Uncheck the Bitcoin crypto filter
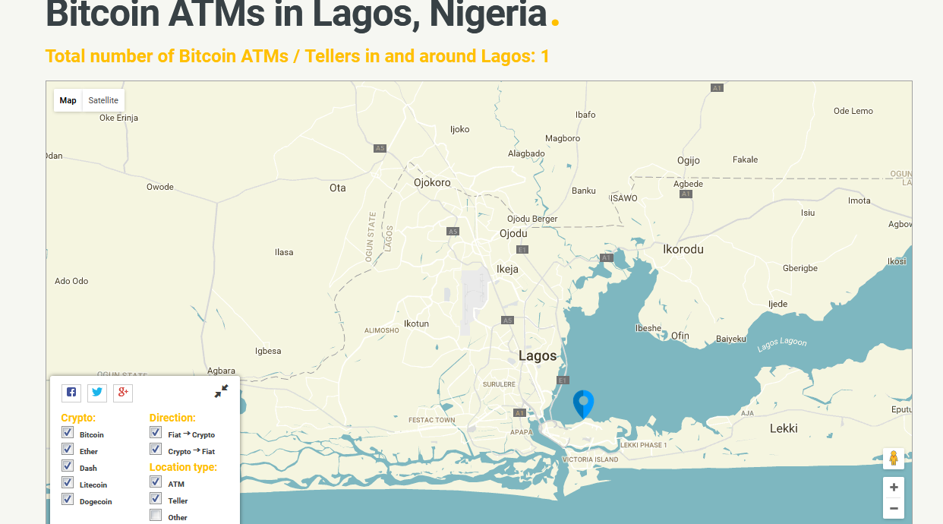 [x=68, y=433]
